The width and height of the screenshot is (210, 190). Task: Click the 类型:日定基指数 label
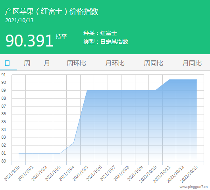pyautogui.click(x=106, y=42)
